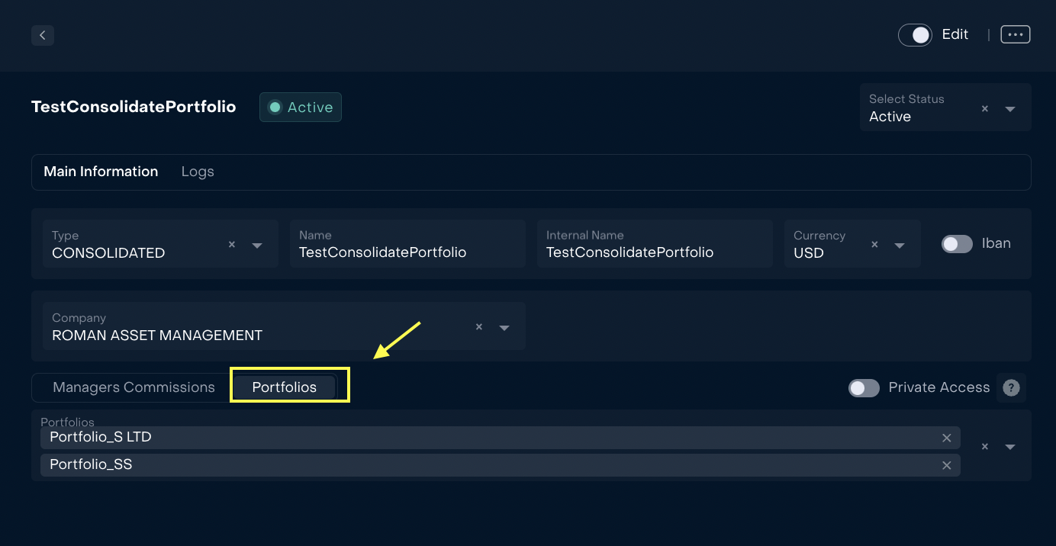This screenshot has width=1056, height=546.
Task: Open the Company dropdown arrow
Action: point(504,328)
